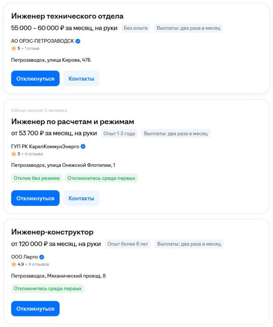Apply to Инженер технического отдела with Откликнуться

click(x=35, y=78)
